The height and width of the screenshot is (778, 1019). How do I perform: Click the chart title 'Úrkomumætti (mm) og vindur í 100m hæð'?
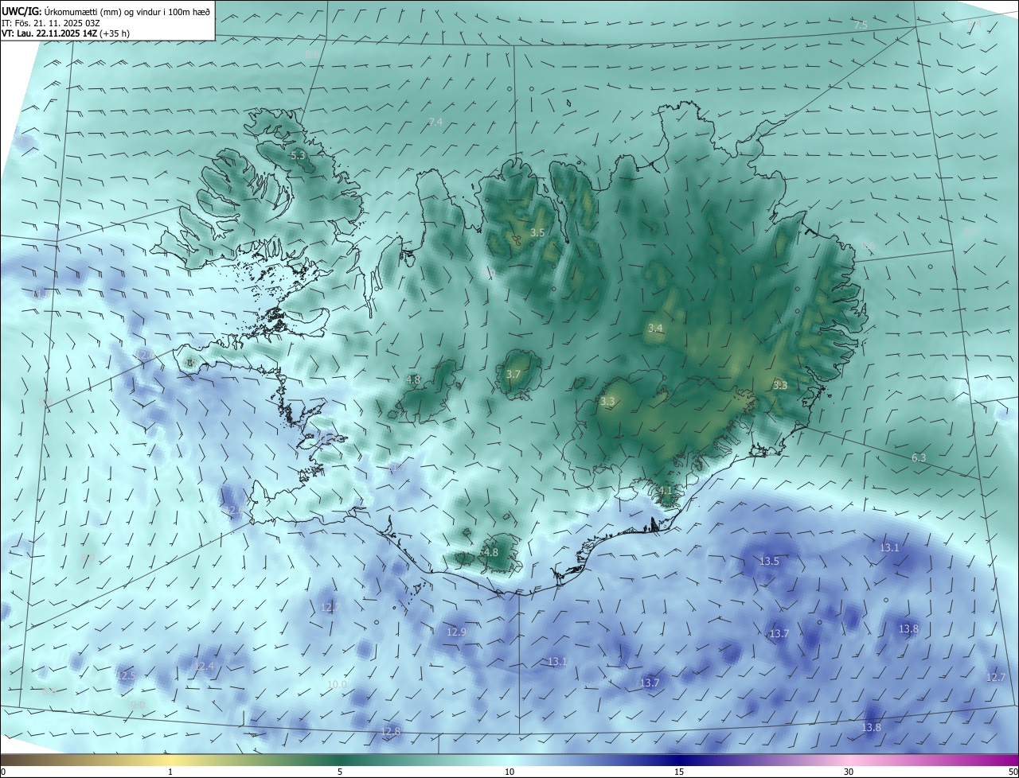coord(126,11)
